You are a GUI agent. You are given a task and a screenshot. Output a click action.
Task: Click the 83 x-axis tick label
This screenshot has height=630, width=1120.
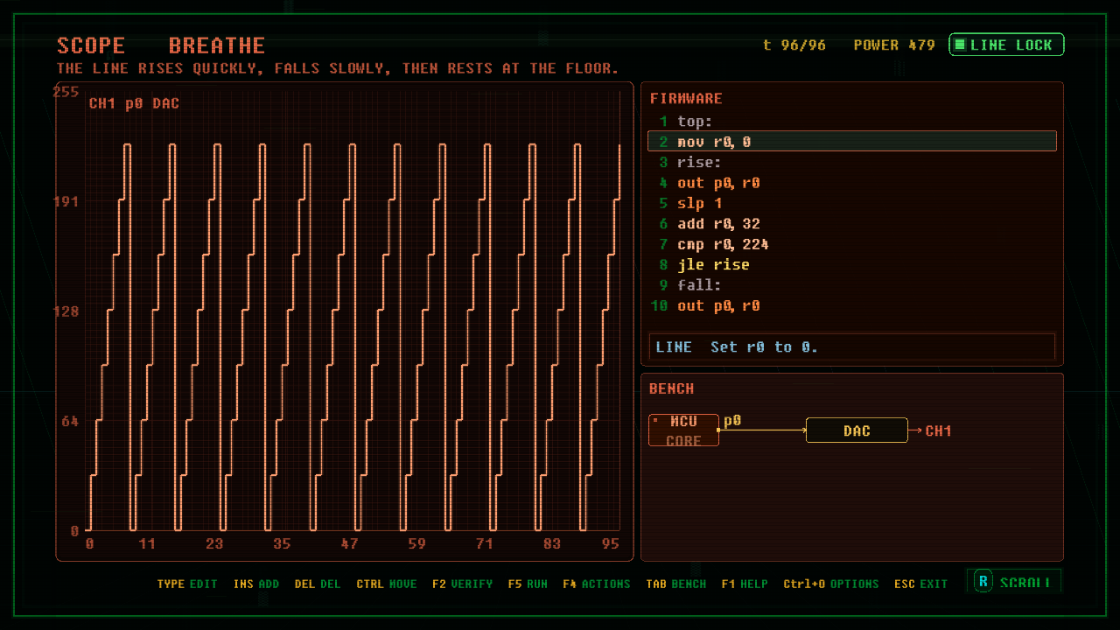point(551,544)
